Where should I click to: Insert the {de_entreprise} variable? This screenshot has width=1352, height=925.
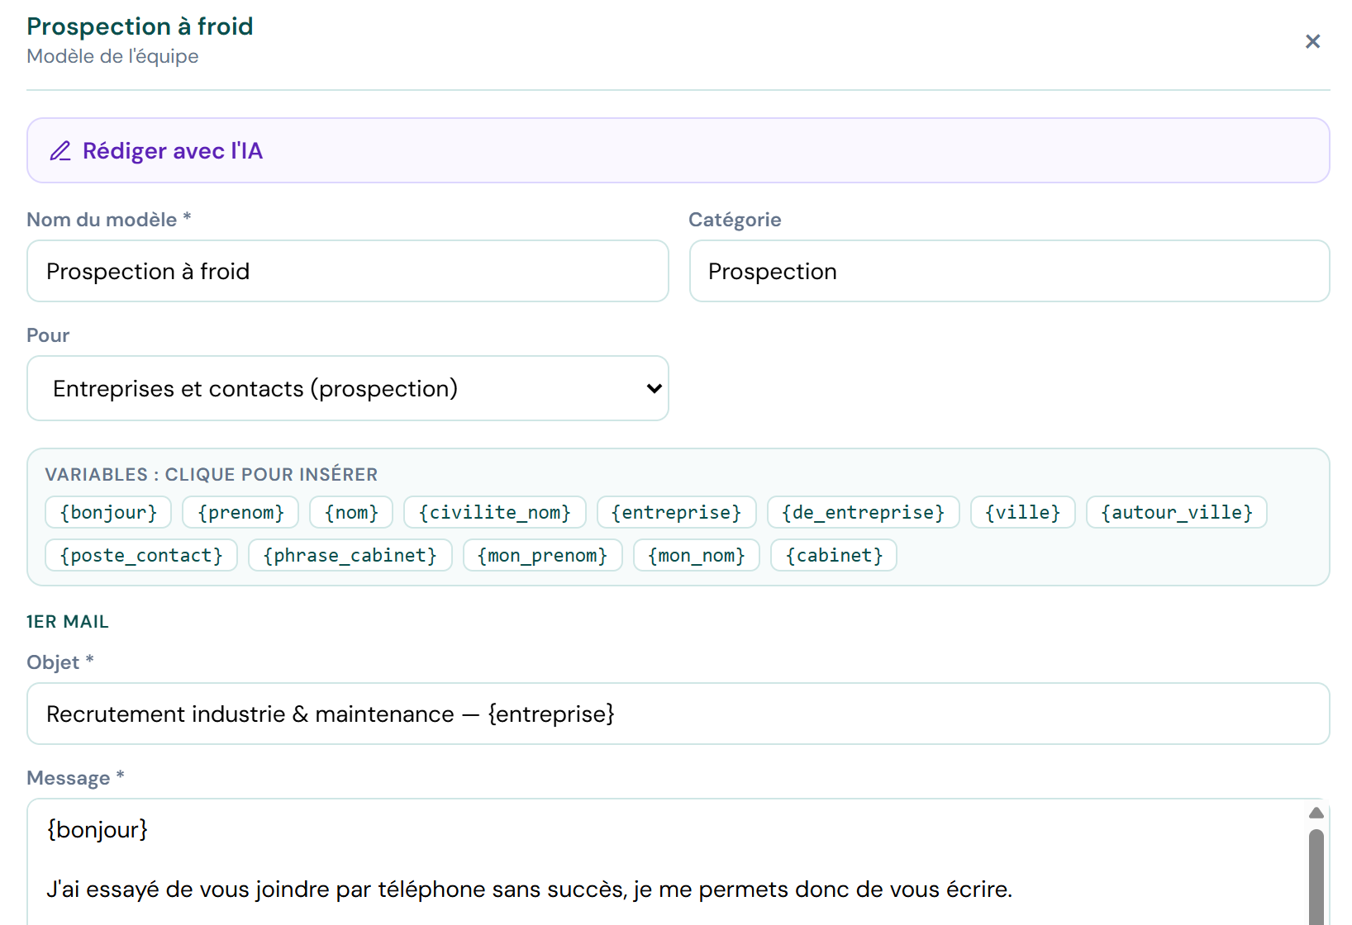[x=863, y=512]
